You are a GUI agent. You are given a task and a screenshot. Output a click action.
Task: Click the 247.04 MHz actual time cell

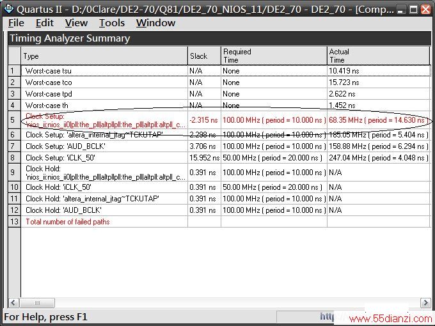tap(379, 158)
